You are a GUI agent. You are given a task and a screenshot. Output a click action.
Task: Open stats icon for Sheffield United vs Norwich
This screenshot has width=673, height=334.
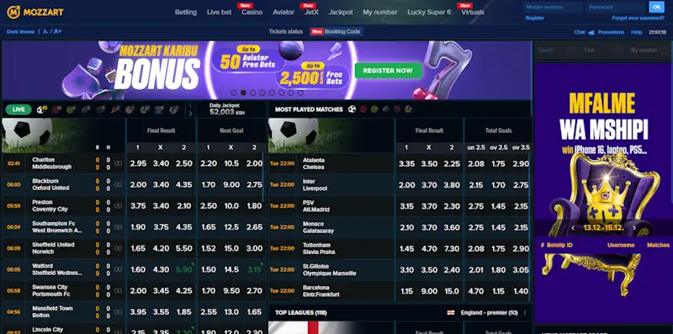tap(118, 248)
